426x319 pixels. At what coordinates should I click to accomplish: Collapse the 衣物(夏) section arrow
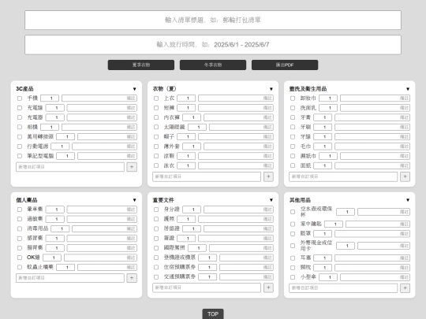271,89
